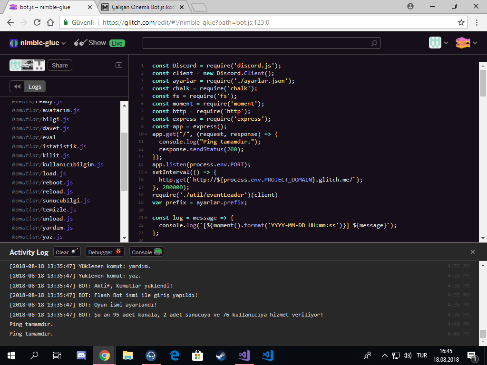The height and width of the screenshot is (365, 487).
Task: Open Task View on taskbar
Action: pyautogui.click(x=57, y=355)
